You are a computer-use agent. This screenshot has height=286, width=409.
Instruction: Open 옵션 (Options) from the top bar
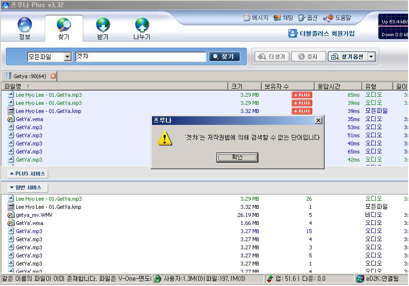click(308, 18)
